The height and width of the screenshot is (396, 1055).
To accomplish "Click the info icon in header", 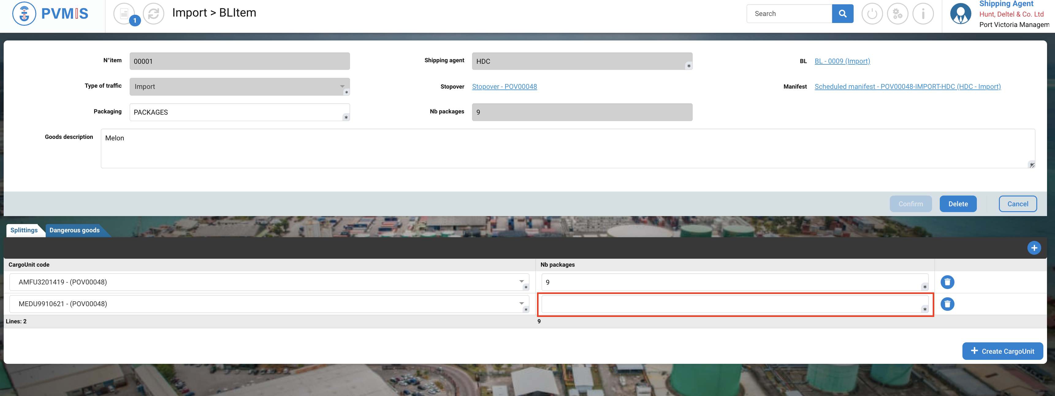I will (923, 14).
